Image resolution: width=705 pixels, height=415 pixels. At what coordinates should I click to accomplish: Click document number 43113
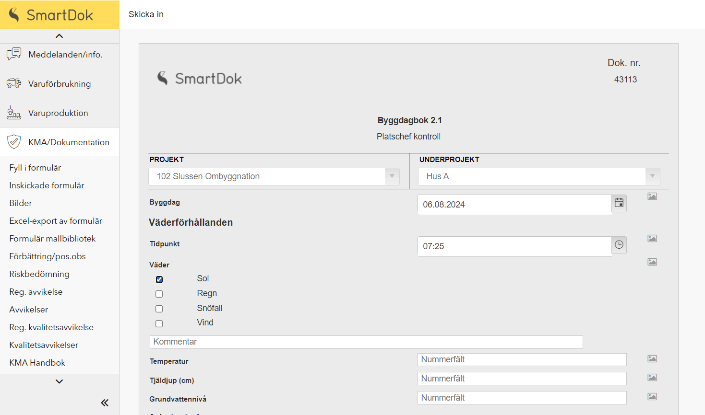pos(625,80)
